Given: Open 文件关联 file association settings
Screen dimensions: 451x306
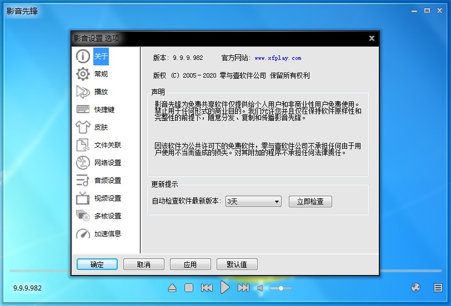Looking at the screenshot, I should point(107,145).
